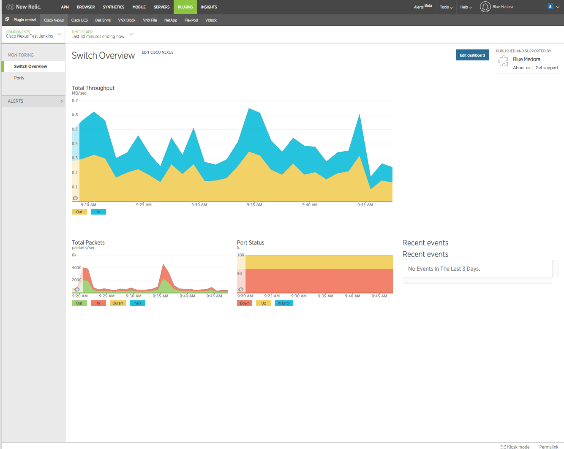Toggle the Down series in Port Status legend
Screen dimensions: 564x449
click(x=245, y=303)
